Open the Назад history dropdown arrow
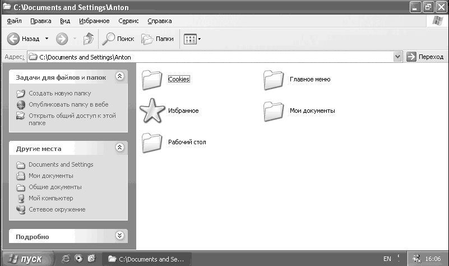The height and width of the screenshot is (266, 449). click(47, 39)
